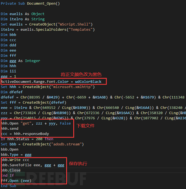Click the 'bbb.Write ccc' line

tap(15, 160)
